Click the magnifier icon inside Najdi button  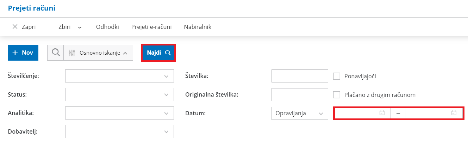point(168,53)
